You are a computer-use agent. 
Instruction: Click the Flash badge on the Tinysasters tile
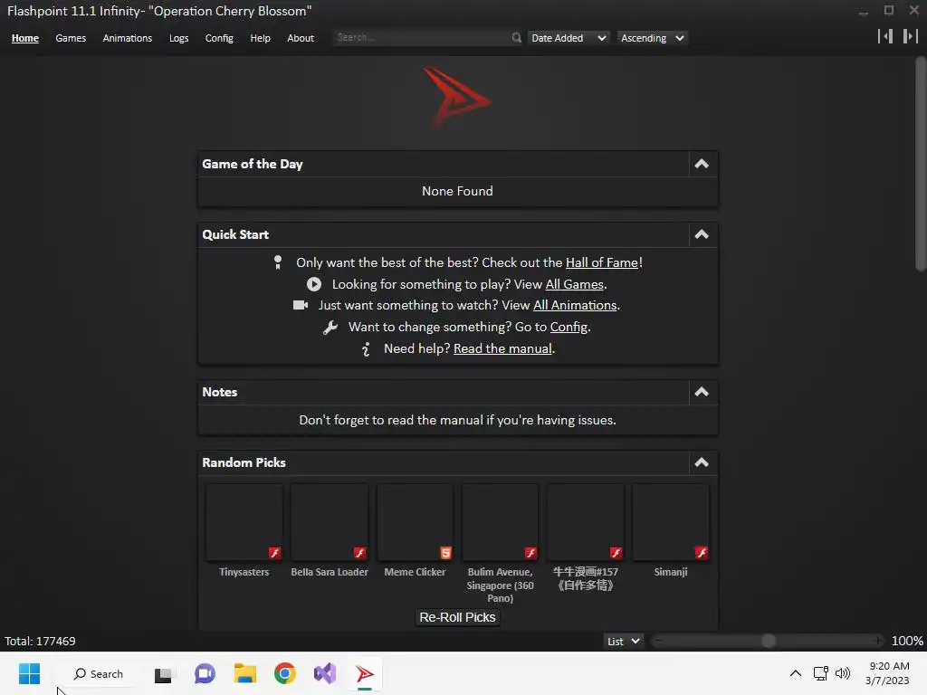(274, 553)
